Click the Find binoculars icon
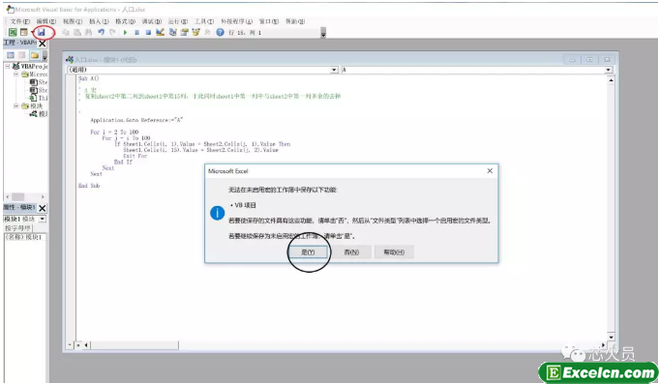 tap(89, 32)
